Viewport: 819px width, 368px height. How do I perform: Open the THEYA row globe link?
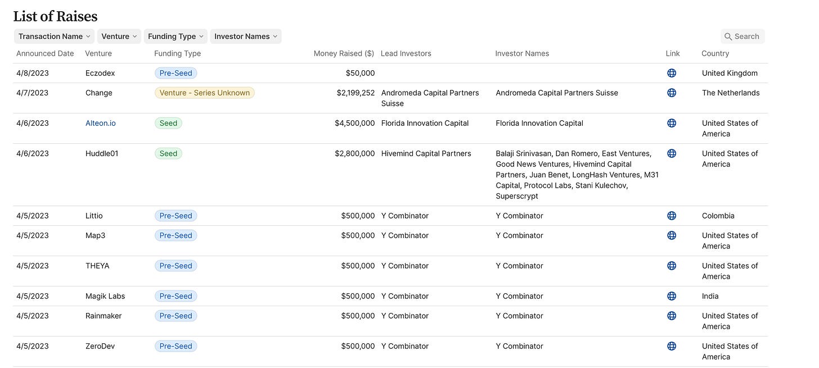pos(672,266)
